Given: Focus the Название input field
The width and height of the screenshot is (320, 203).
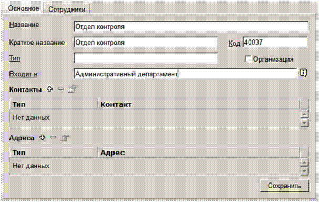Looking at the screenshot, I should (x=191, y=27).
